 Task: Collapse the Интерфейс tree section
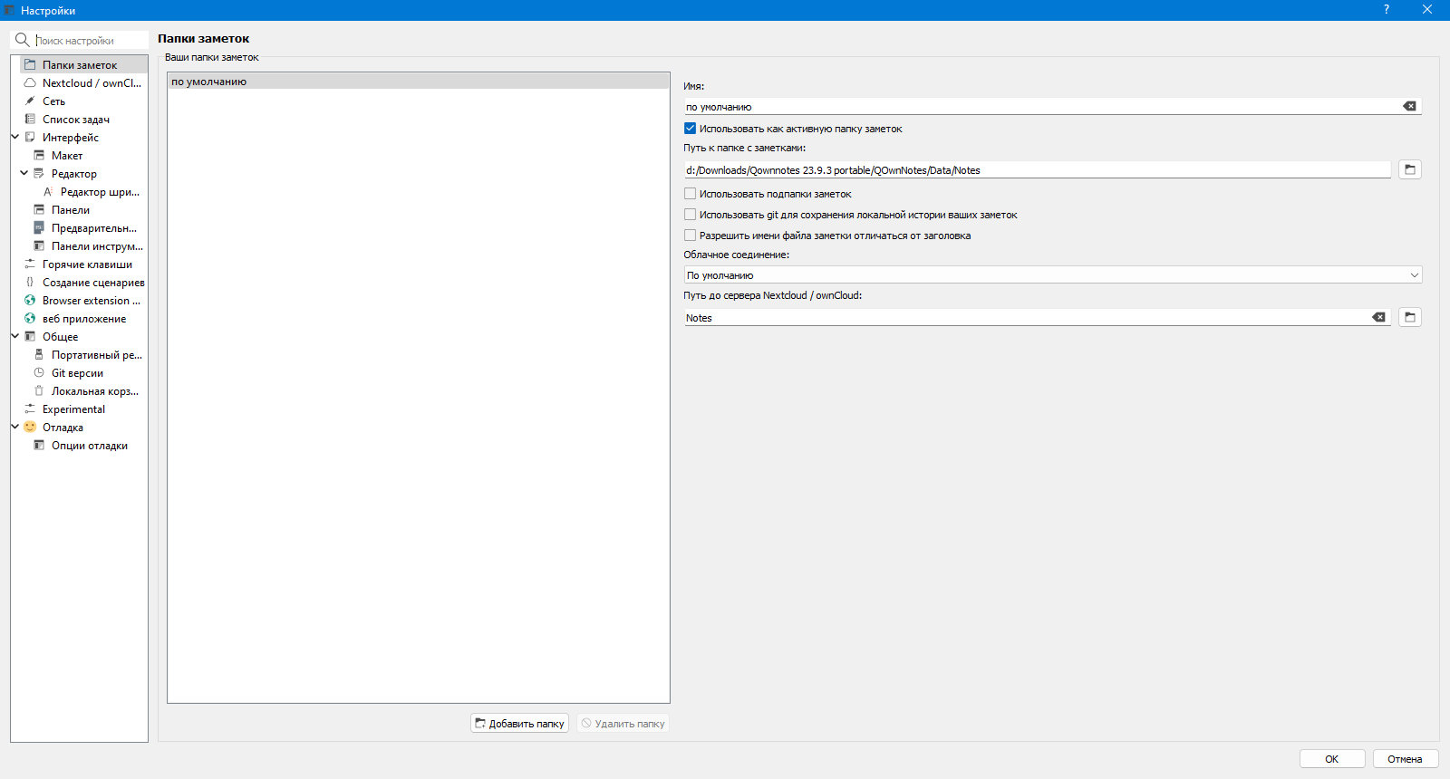click(x=15, y=137)
